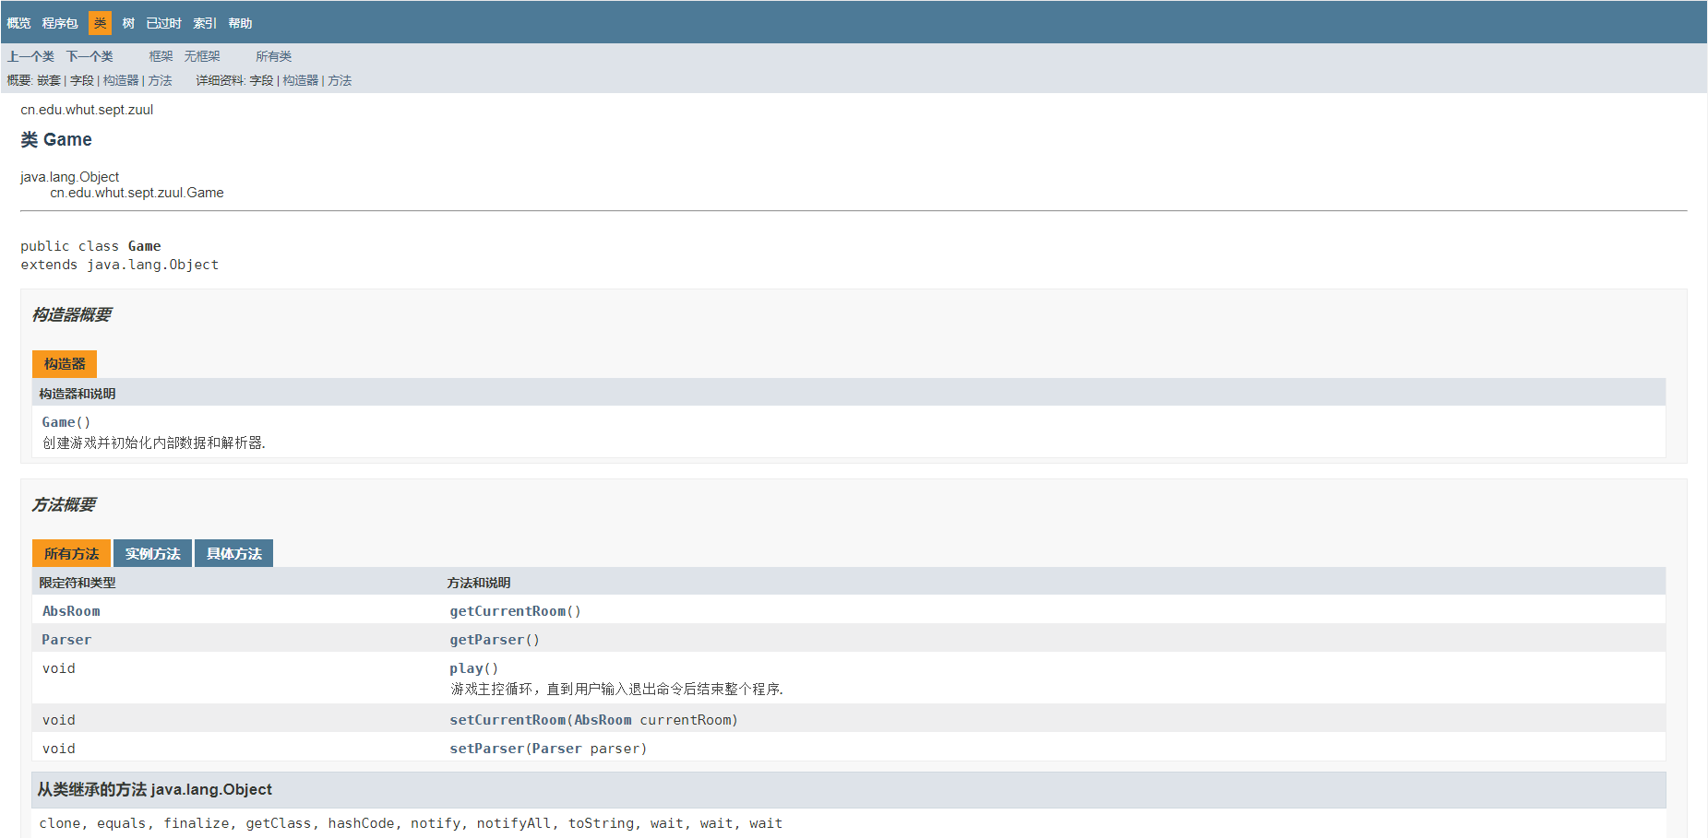Click the inherited hashCode method
The height and width of the screenshot is (838, 1708).
361,823
